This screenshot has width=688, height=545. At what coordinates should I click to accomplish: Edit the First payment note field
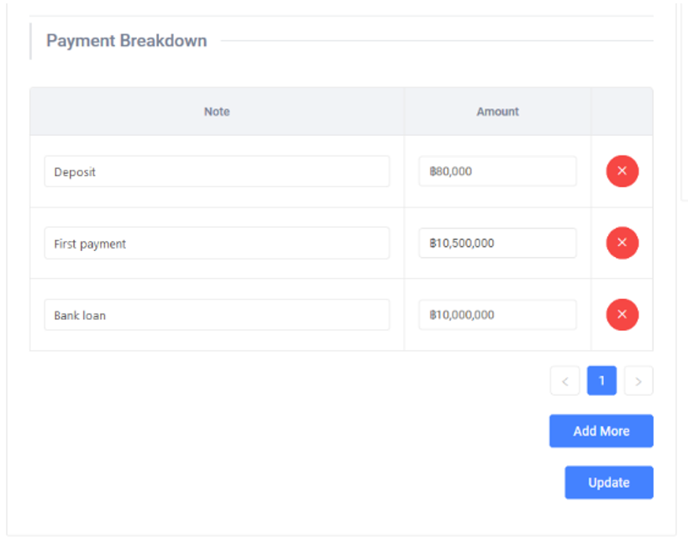coord(217,244)
